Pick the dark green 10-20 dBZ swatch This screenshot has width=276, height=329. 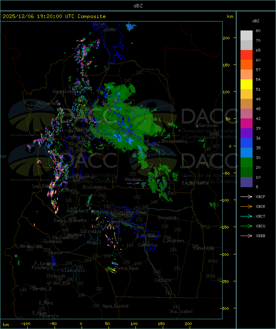click(246, 172)
